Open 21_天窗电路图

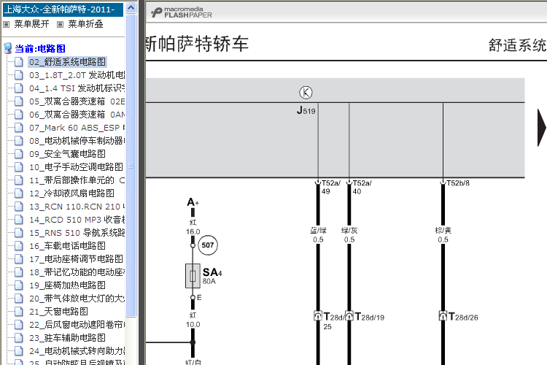pyautogui.click(x=58, y=312)
